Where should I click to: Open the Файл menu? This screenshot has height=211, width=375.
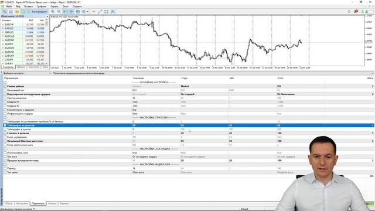9,6
